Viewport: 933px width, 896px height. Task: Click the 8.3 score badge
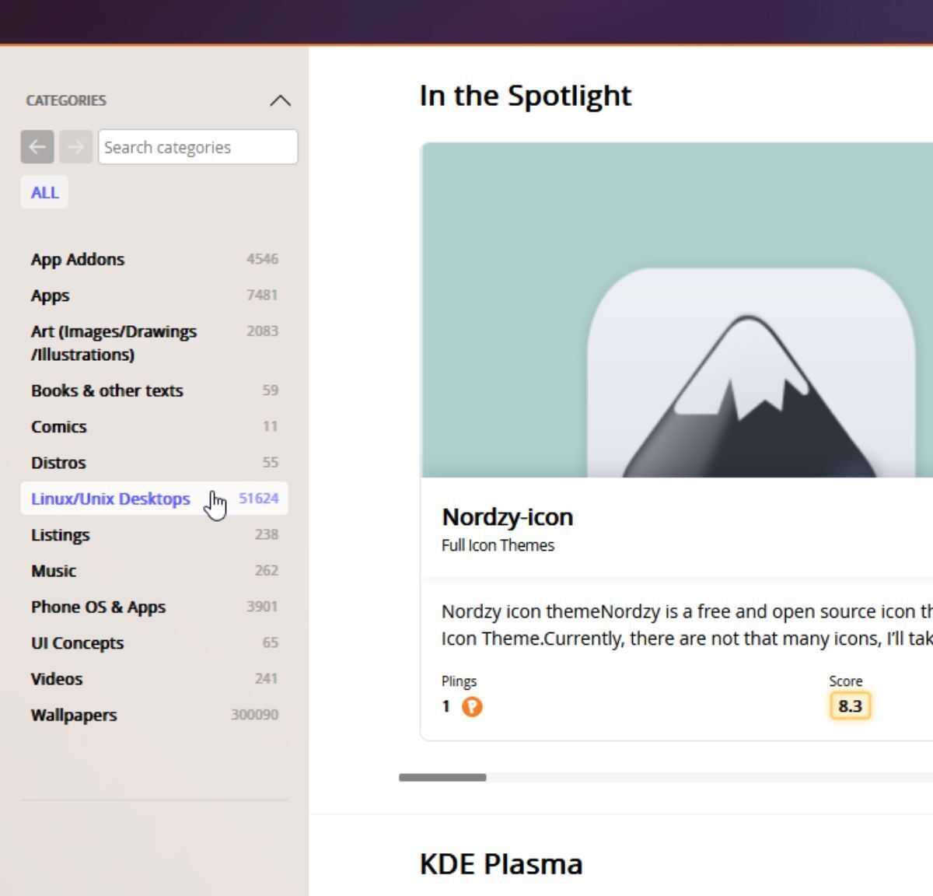click(x=850, y=706)
